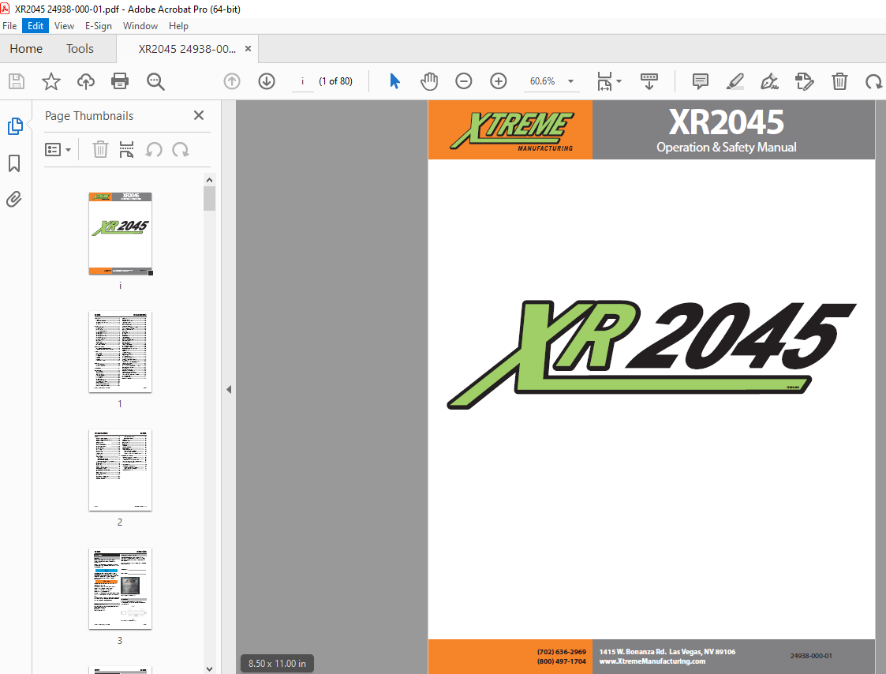Collapse the navigation pane arrow

(229, 389)
